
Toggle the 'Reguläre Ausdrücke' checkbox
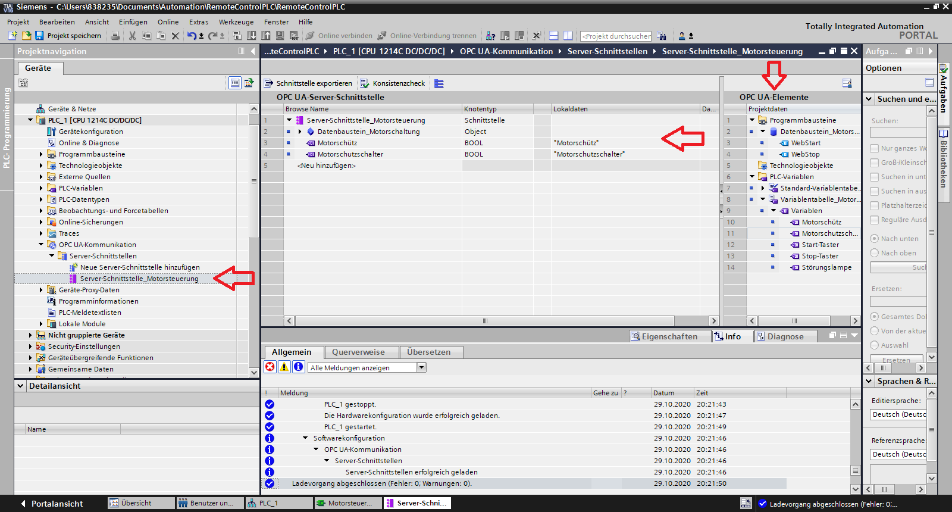874,220
